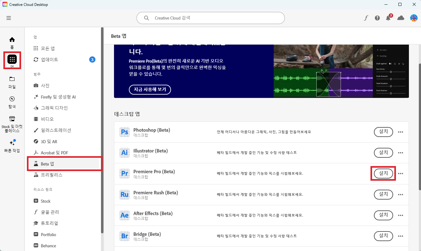Go to Home in the left rail

click(x=12, y=43)
